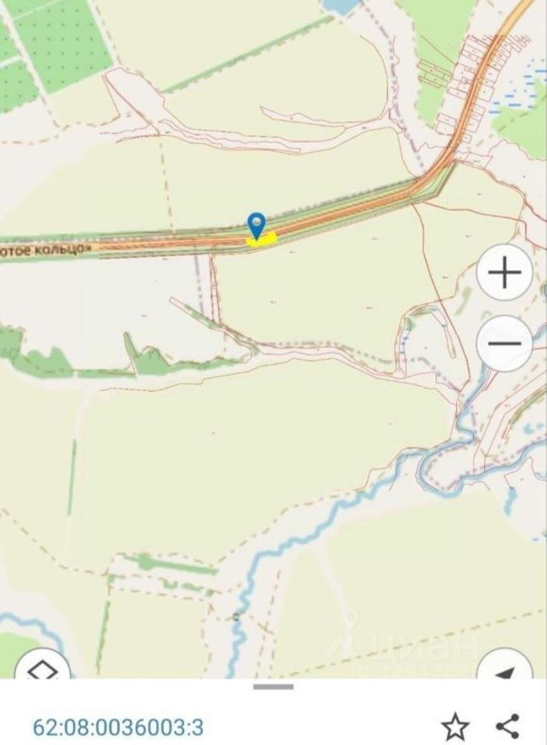The height and width of the screenshot is (745, 547).
Task: Select the yellow highlighted land parcel
Action: tap(261, 241)
